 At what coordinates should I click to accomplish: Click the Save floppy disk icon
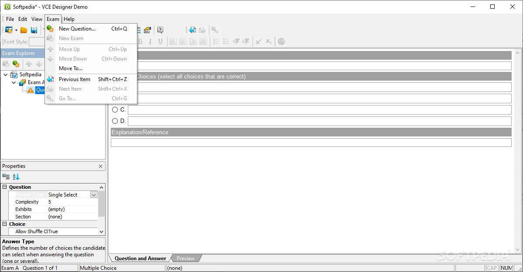click(34, 30)
